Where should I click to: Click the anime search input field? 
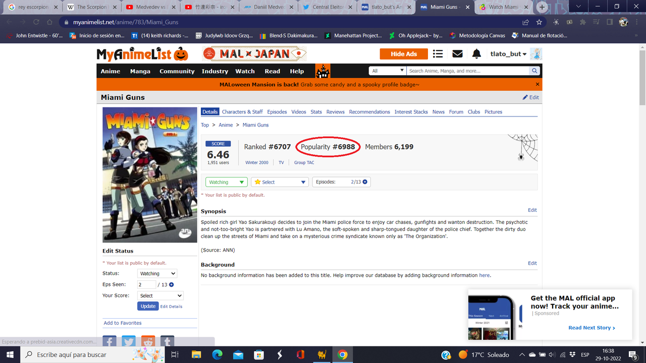(464, 71)
